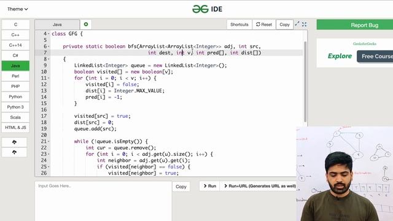Fold the for loop at line 23
Screen dimensions: 393x221
click(49, 154)
